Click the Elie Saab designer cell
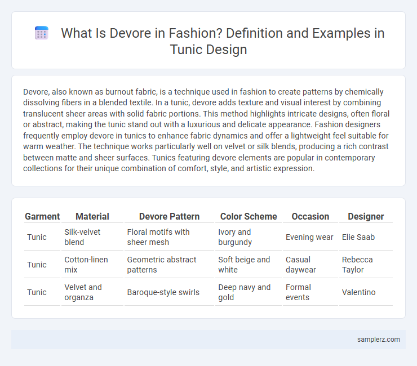The image size is (417, 366). point(366,237)
